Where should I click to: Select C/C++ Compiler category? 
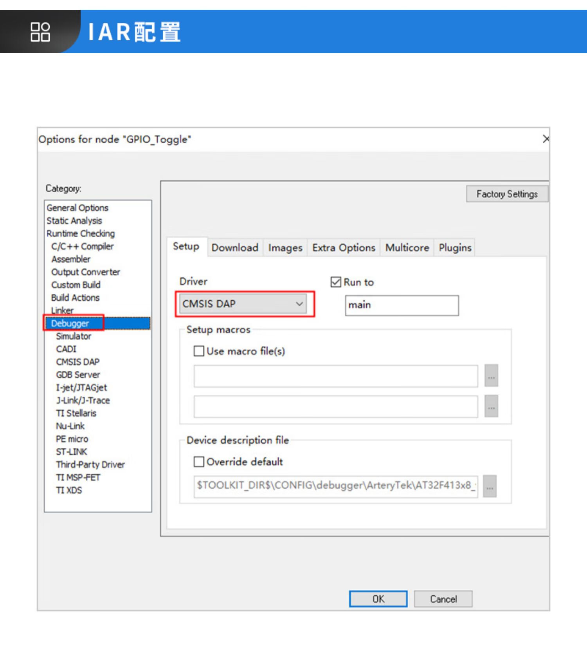[82, 246]
